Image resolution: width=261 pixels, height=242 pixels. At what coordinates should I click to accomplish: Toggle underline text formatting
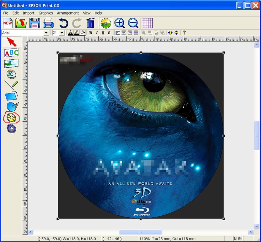tap(103, 33)
